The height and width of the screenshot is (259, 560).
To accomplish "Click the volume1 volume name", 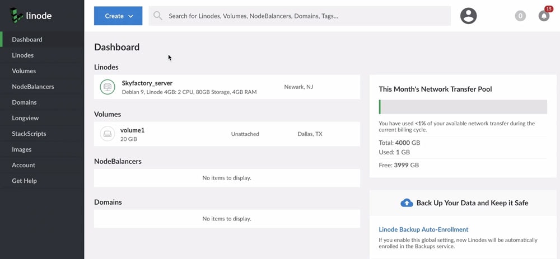I will click(x=133, y=130).
